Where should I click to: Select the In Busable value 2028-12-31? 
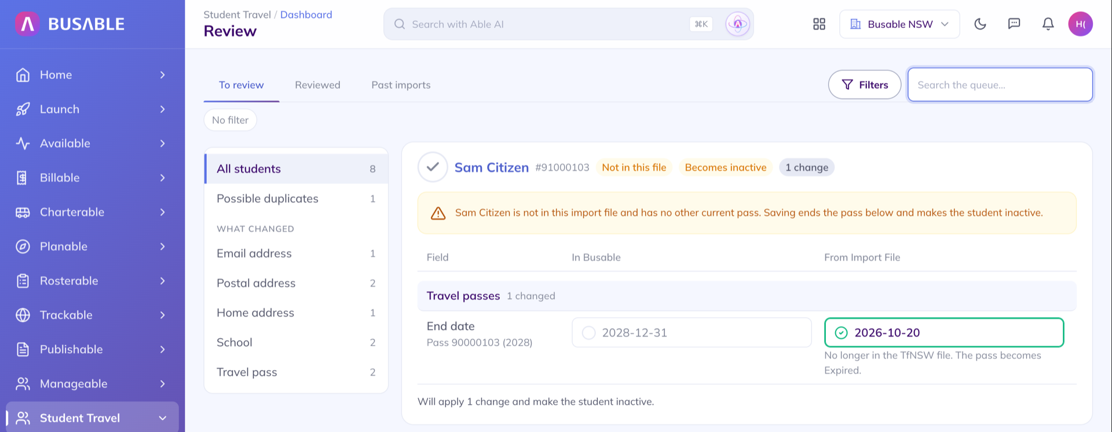pyautogui.click(x=692, y=332)
